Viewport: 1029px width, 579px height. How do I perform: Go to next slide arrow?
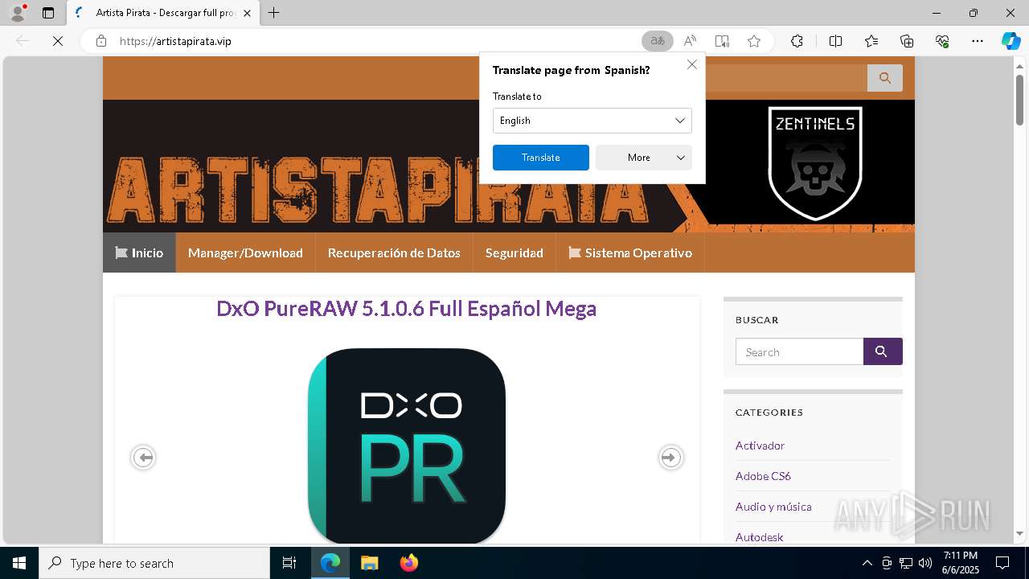pyautogui.click(x=670, y=458)
